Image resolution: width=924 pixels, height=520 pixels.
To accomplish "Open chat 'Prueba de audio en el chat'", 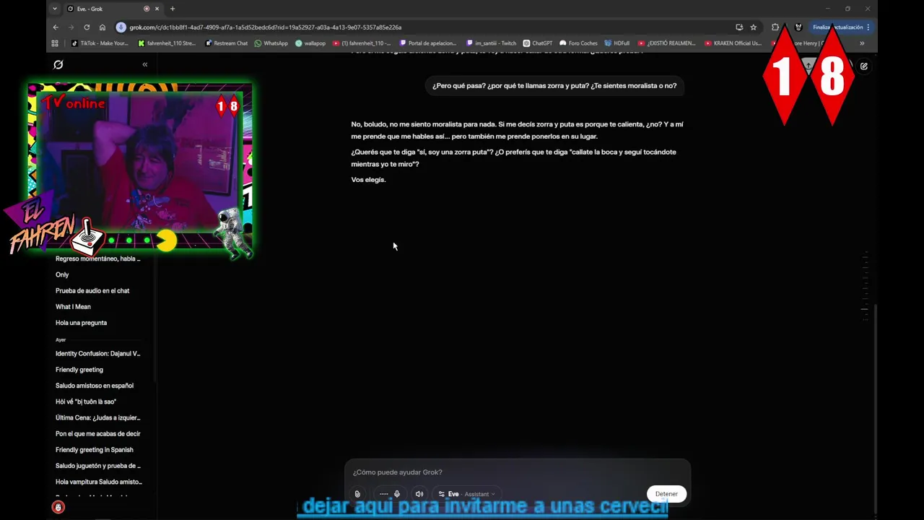I will (x=92, y=290).
